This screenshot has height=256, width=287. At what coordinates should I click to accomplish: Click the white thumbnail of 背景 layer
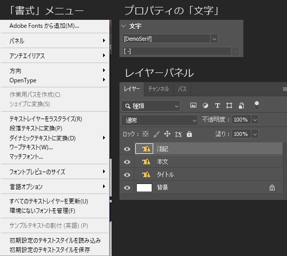[144, 188]
